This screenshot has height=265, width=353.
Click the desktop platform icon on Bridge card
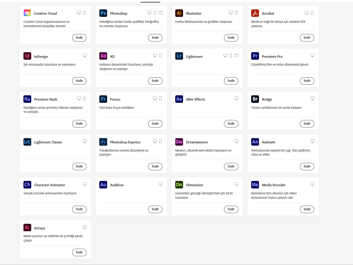click(x=312, y=98)
